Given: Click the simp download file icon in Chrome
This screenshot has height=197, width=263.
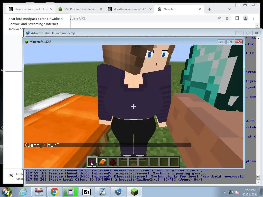Looking at the screenshot, I should coord(11,175).
